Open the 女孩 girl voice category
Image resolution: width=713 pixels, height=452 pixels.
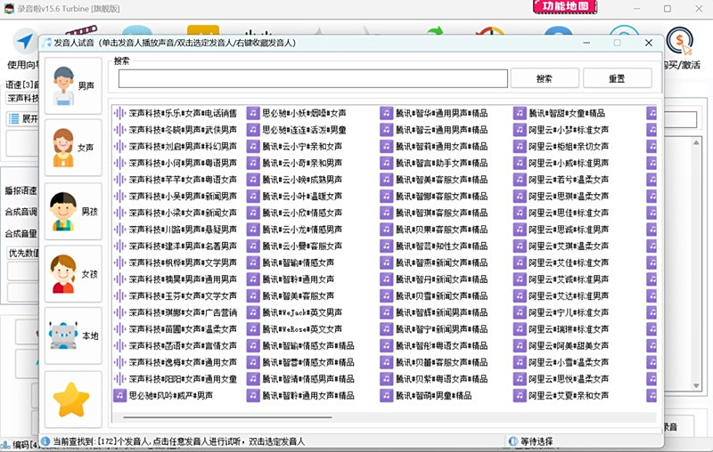(x=72, y=272)
